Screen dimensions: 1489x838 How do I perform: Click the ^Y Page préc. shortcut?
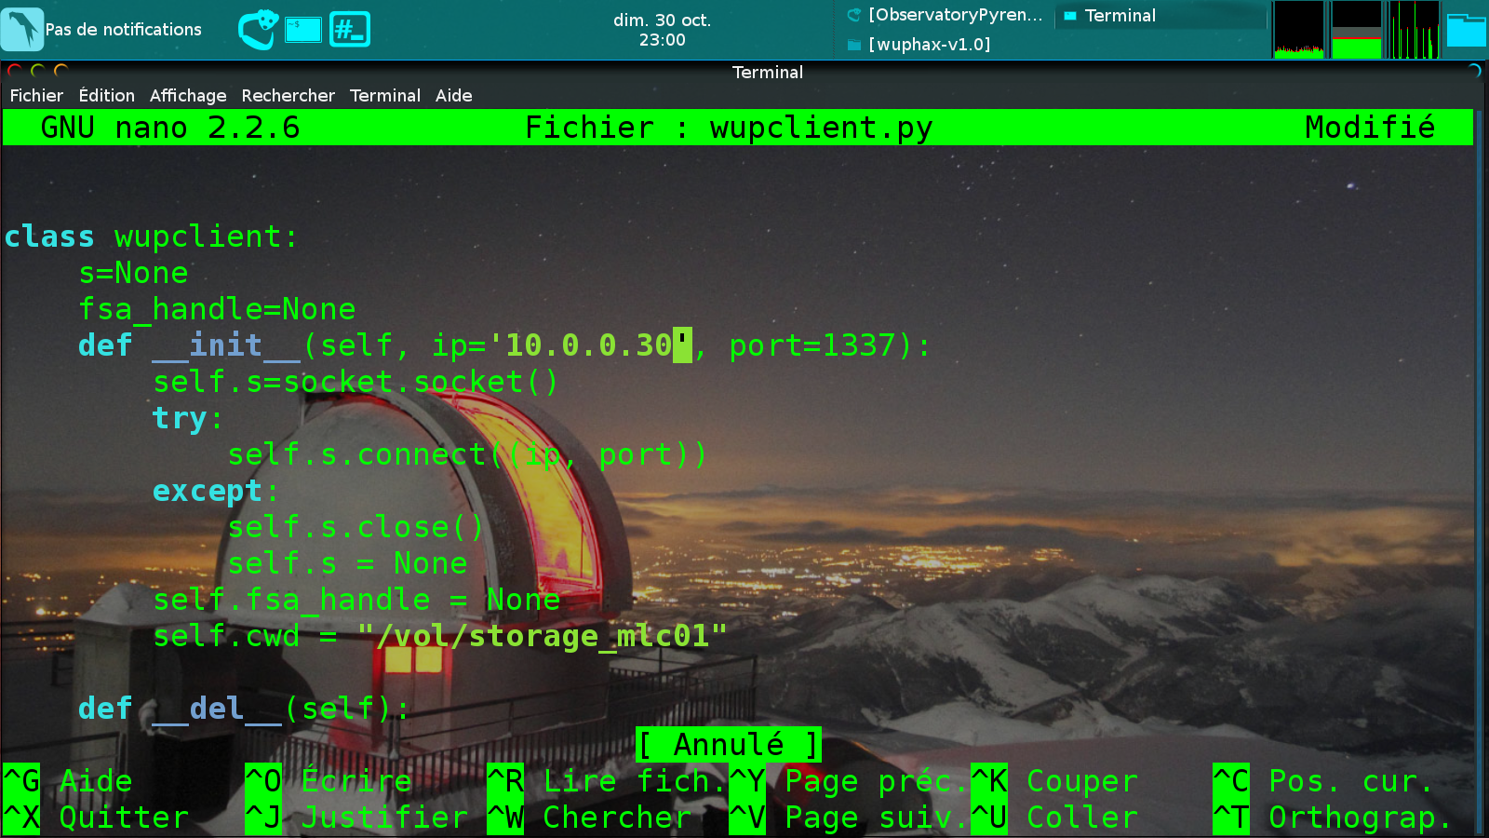[x=849, y=781]
